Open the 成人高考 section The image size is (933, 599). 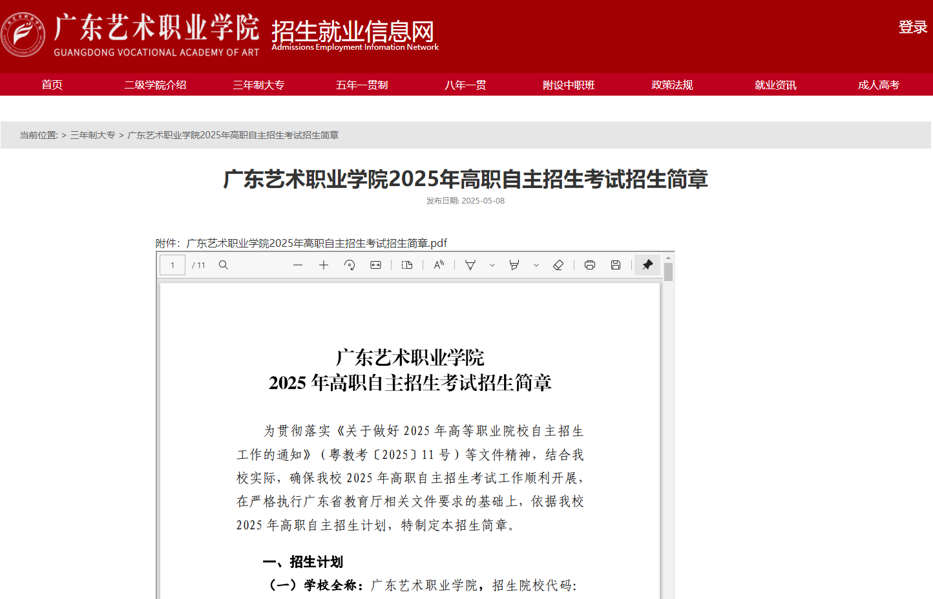(x=878, y=84)
